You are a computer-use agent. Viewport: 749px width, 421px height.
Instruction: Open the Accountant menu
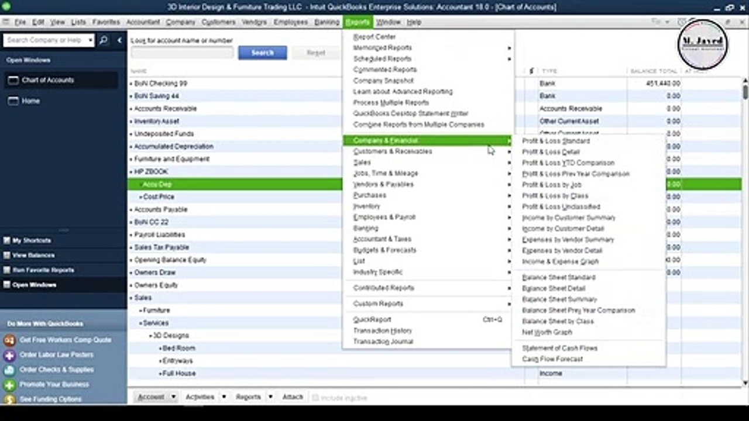[143, 22]
